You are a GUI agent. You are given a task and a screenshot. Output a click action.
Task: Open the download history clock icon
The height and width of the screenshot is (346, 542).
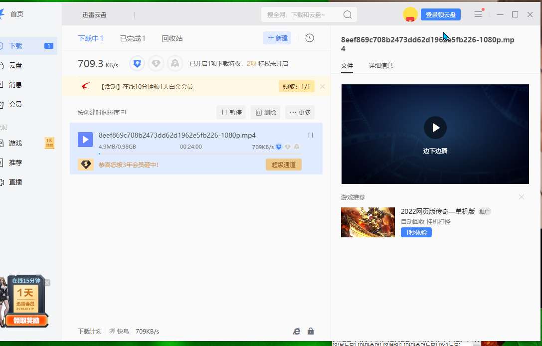(x=310, y=38)
